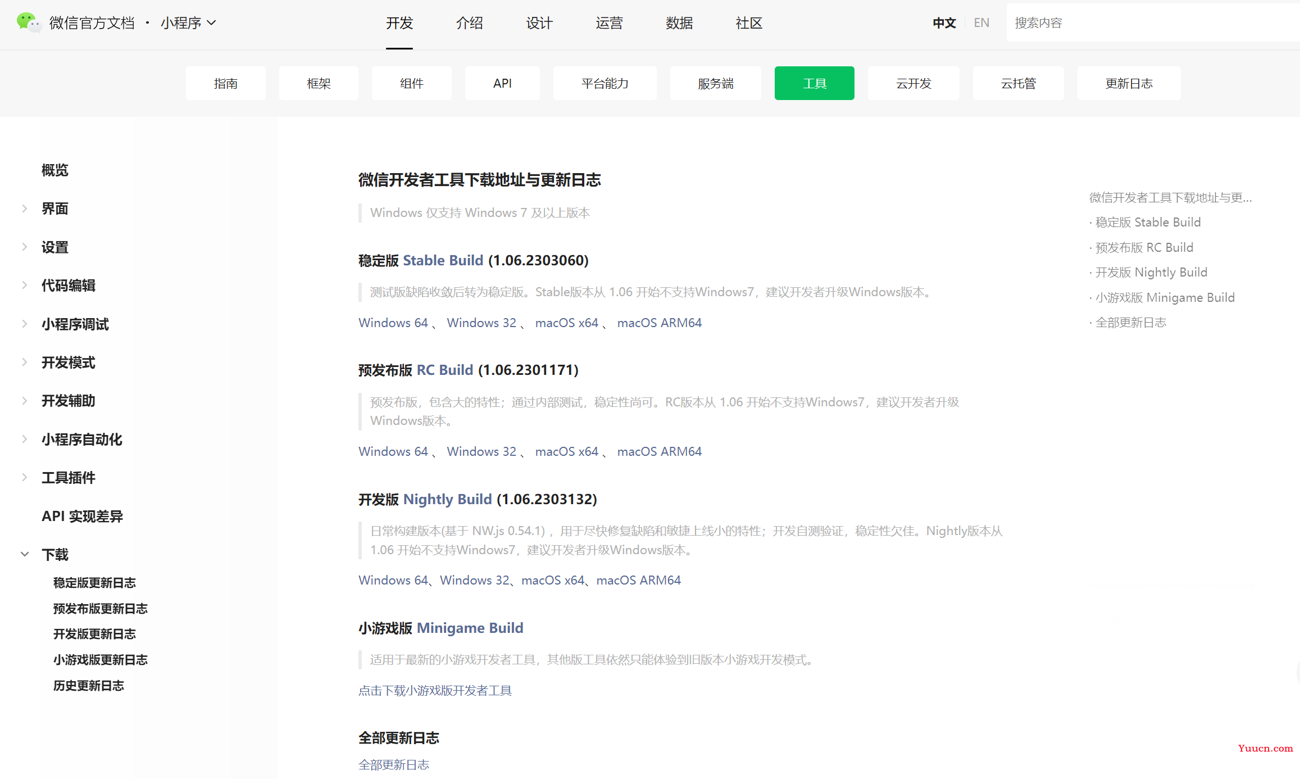The width and height of the screenshot is (1300, 779).
Task: Download Stable Build macOS x64
Action: pos(566,323)
